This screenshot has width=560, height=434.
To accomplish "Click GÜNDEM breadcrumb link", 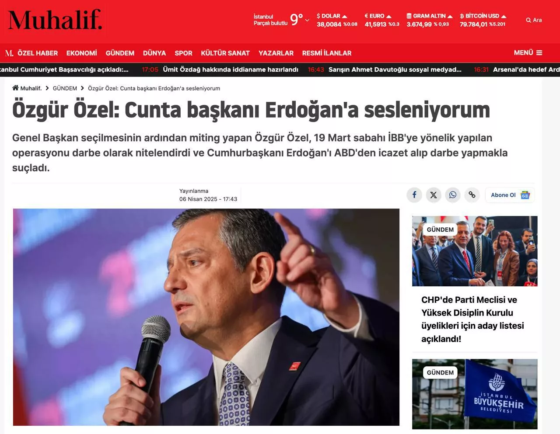I will click(x=65, y=88).
